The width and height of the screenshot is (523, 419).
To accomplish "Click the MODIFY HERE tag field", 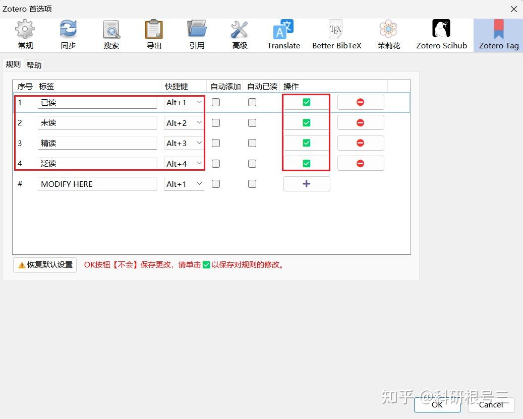I will (x=97, y=184).
